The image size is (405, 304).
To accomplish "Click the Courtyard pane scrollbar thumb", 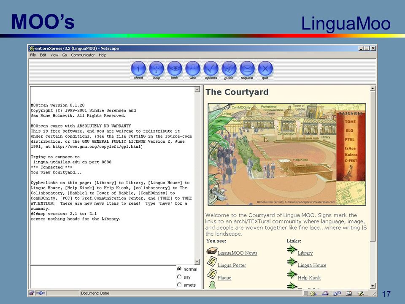I will pyautogui.click(x=373, y=166).
